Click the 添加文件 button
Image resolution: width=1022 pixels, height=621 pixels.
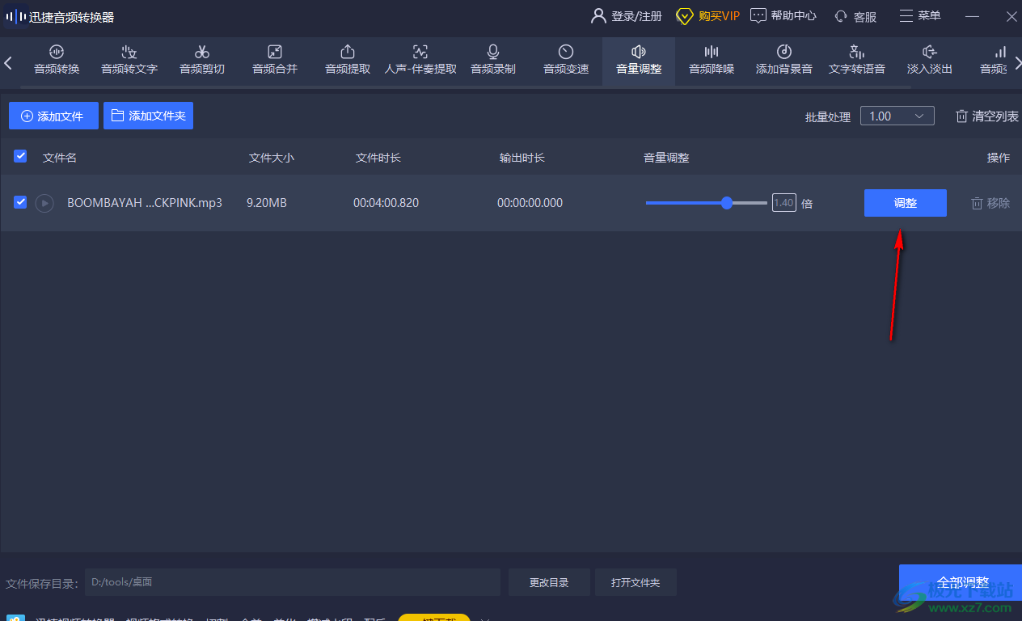click(53, 116)
